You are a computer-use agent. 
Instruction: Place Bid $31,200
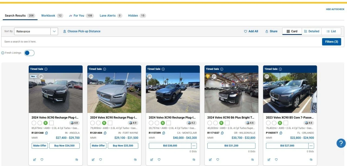point(231,145)
